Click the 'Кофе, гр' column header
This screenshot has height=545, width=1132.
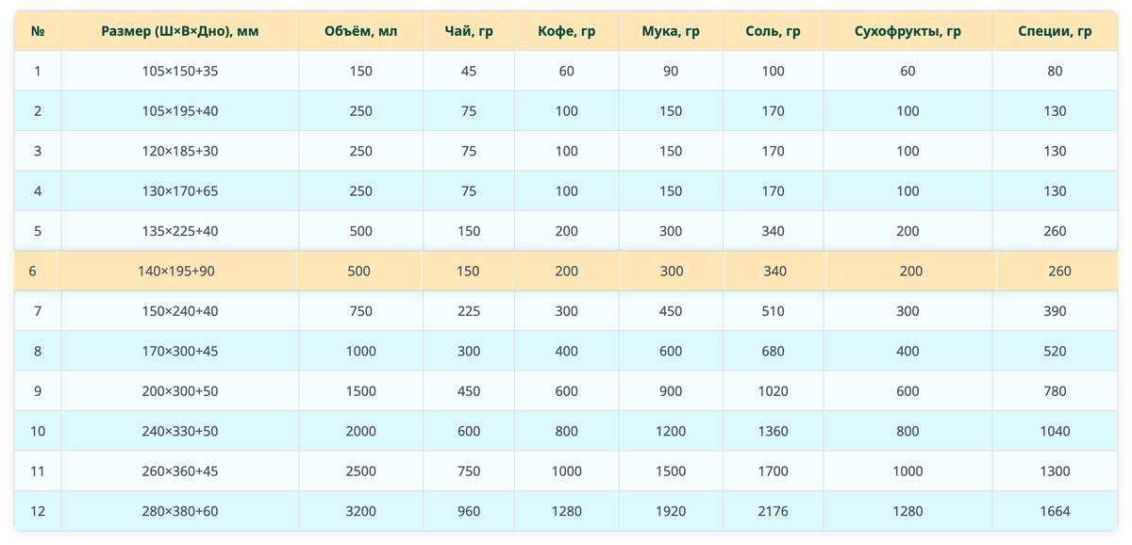567,31
